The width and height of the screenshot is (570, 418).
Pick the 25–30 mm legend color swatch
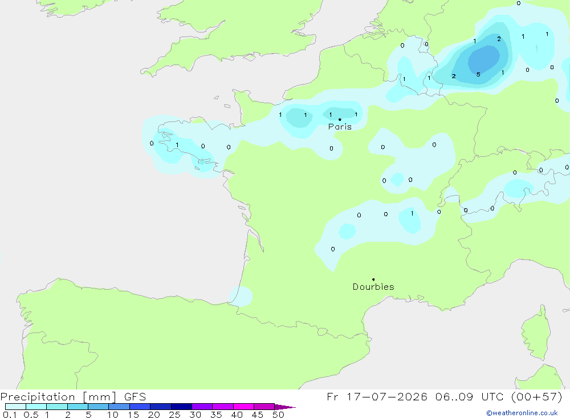click(x=181, y=407)
